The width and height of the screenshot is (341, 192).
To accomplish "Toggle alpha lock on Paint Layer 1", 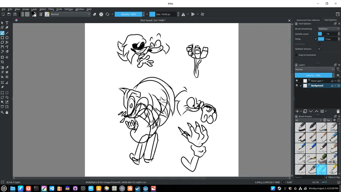I will 339,81.
